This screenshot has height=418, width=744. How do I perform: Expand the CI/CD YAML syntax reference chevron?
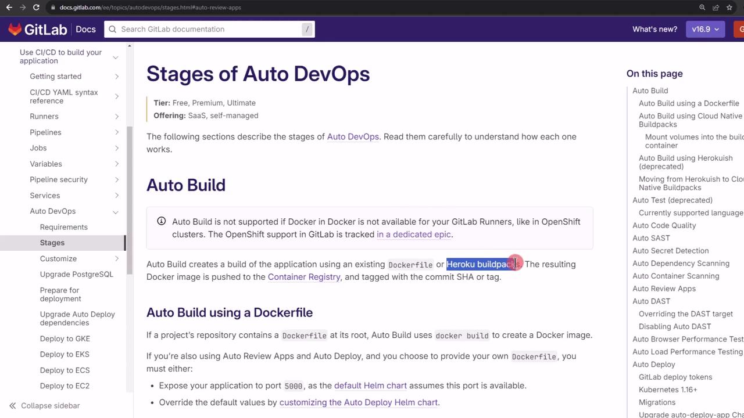click(x=117, y=96)
